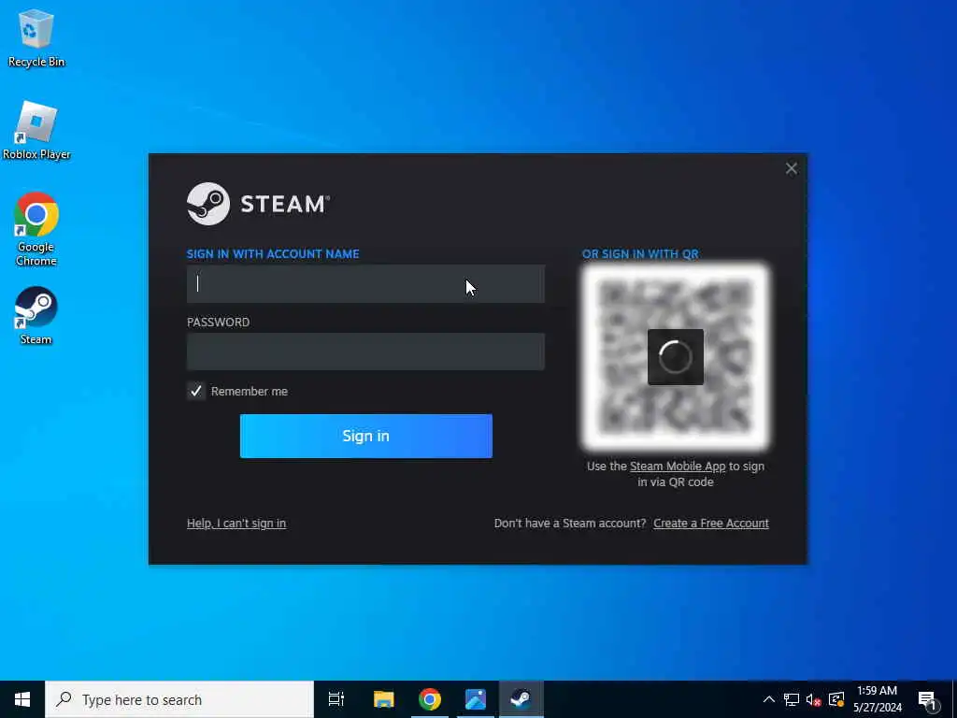Click the security warning tray icon

click(836, 699)
